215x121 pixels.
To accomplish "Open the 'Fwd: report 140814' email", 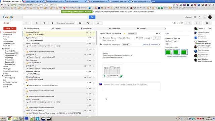I will pos(59,62).
